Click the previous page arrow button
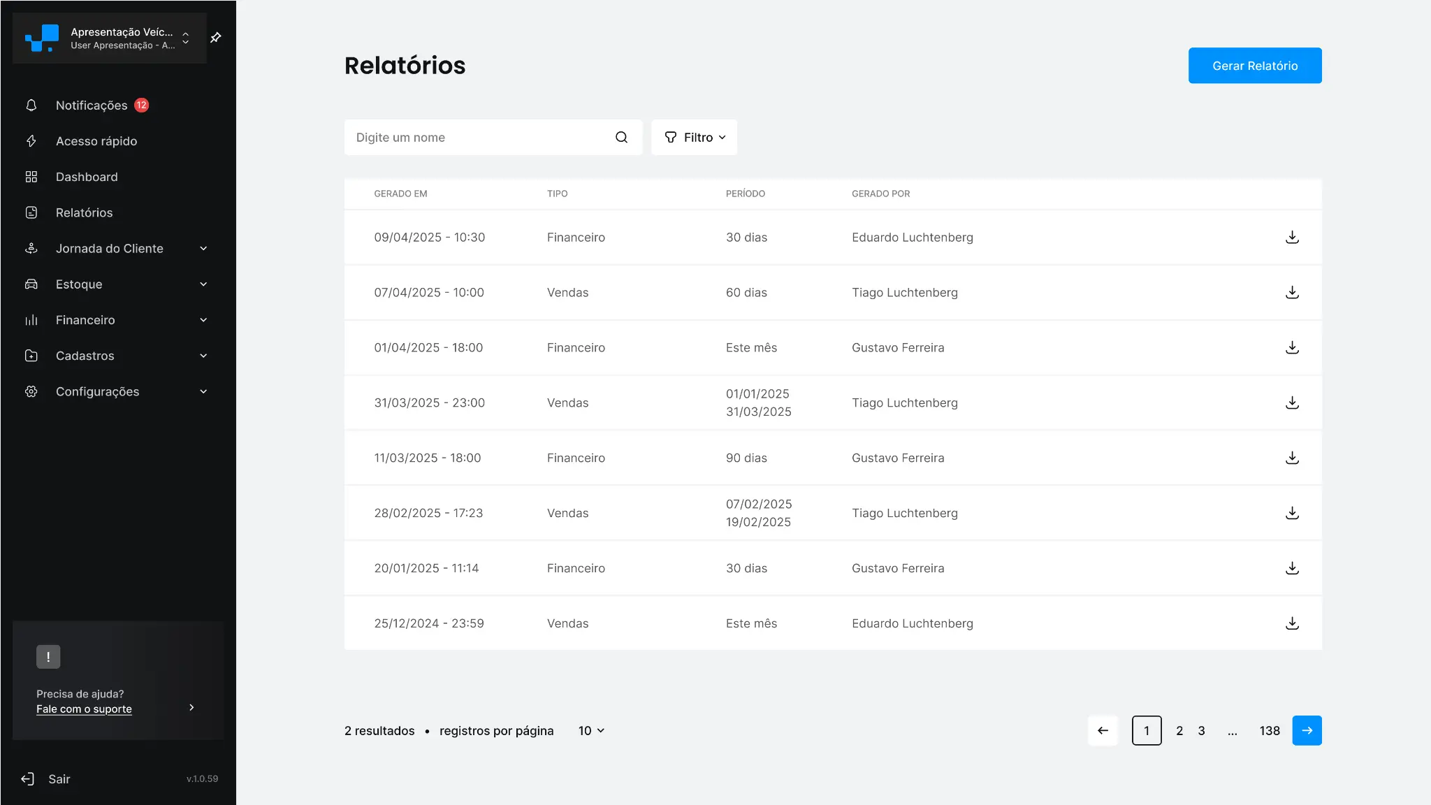Viewport: 1431px width, 805px height. click(1103, 731)
